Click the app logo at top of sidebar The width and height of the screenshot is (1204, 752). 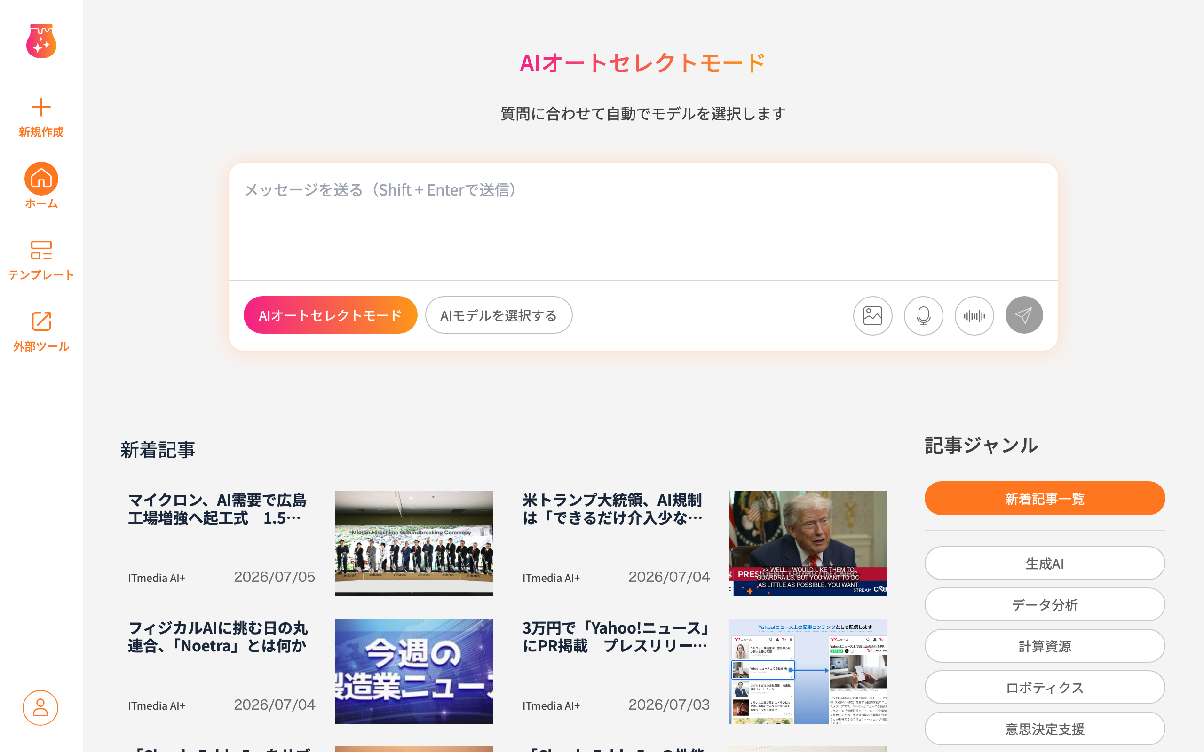pyautogui.click(x=41, y=41)
